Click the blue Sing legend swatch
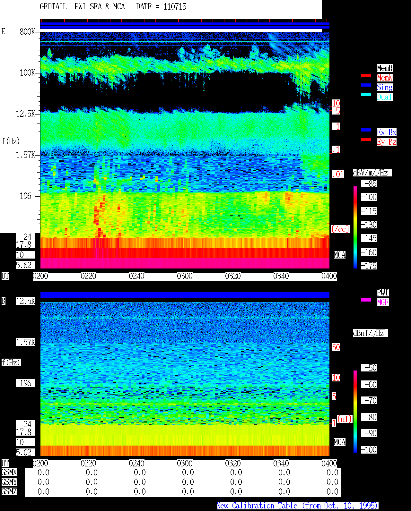This screenshot has width=411, height=511. coord(366,85)
